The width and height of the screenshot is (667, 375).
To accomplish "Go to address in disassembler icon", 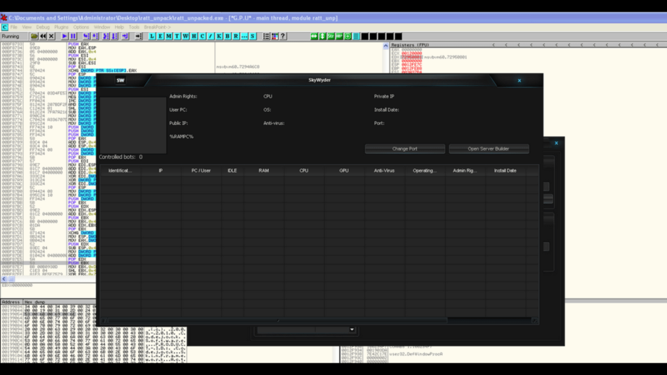I will click(x=139, y=36).
